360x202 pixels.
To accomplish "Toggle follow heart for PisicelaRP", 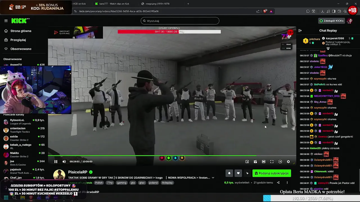I will tap(238, 173).
